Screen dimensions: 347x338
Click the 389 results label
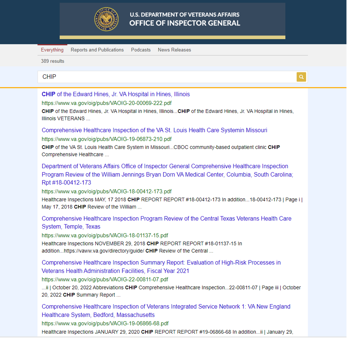tap(52, 61)
